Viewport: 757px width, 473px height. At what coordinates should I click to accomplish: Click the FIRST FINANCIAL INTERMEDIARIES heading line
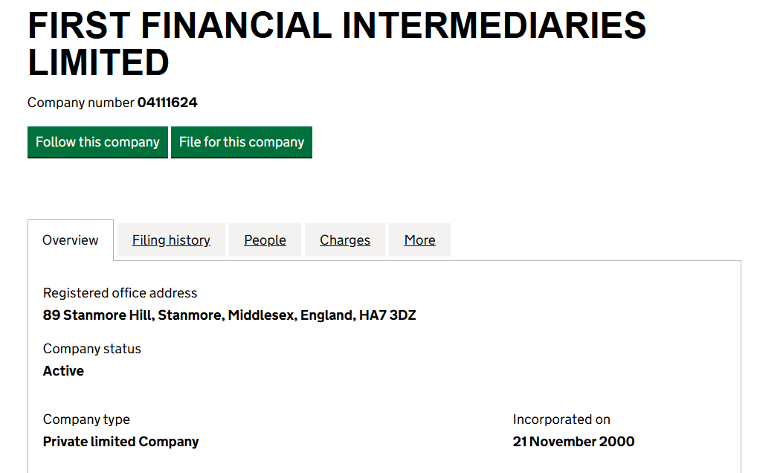coord(337,27)
